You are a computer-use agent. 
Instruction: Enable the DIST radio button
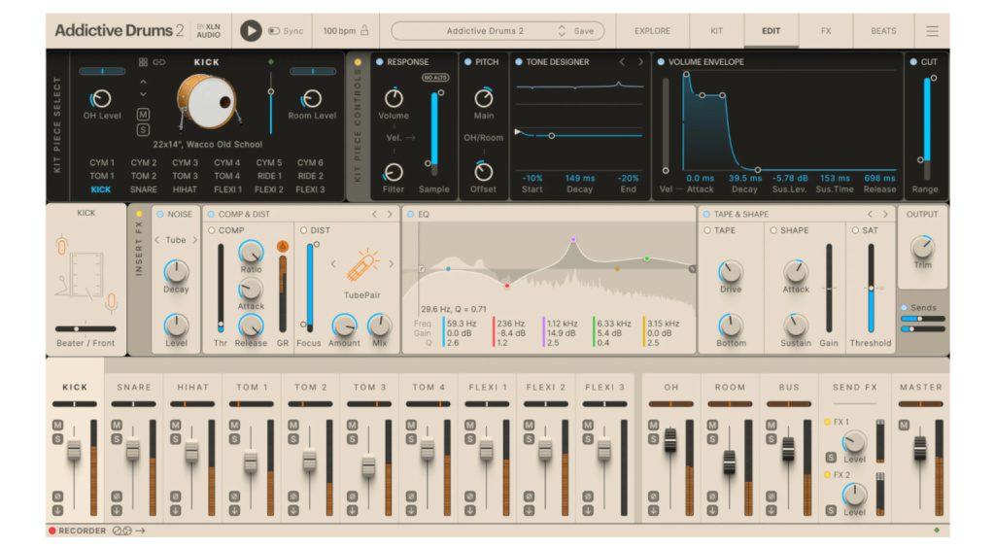(303, 229)
